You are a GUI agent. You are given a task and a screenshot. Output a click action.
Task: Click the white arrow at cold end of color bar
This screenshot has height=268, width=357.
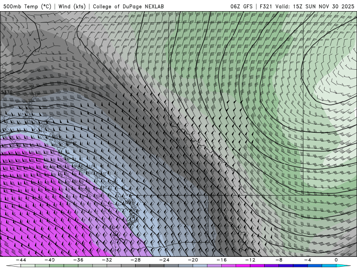point(13,266)
